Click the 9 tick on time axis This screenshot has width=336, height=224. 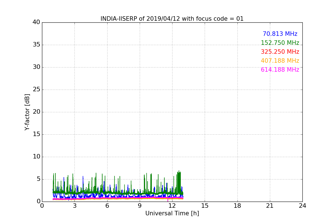point(140,206)
